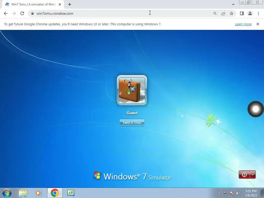Follow the Learn more link
The image size is (264, 198).
[x=243, y=24]
